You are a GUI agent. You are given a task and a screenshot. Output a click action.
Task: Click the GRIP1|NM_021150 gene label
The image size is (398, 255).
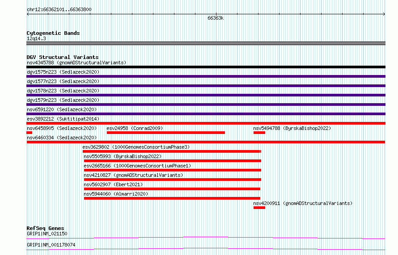click(47, 234)
